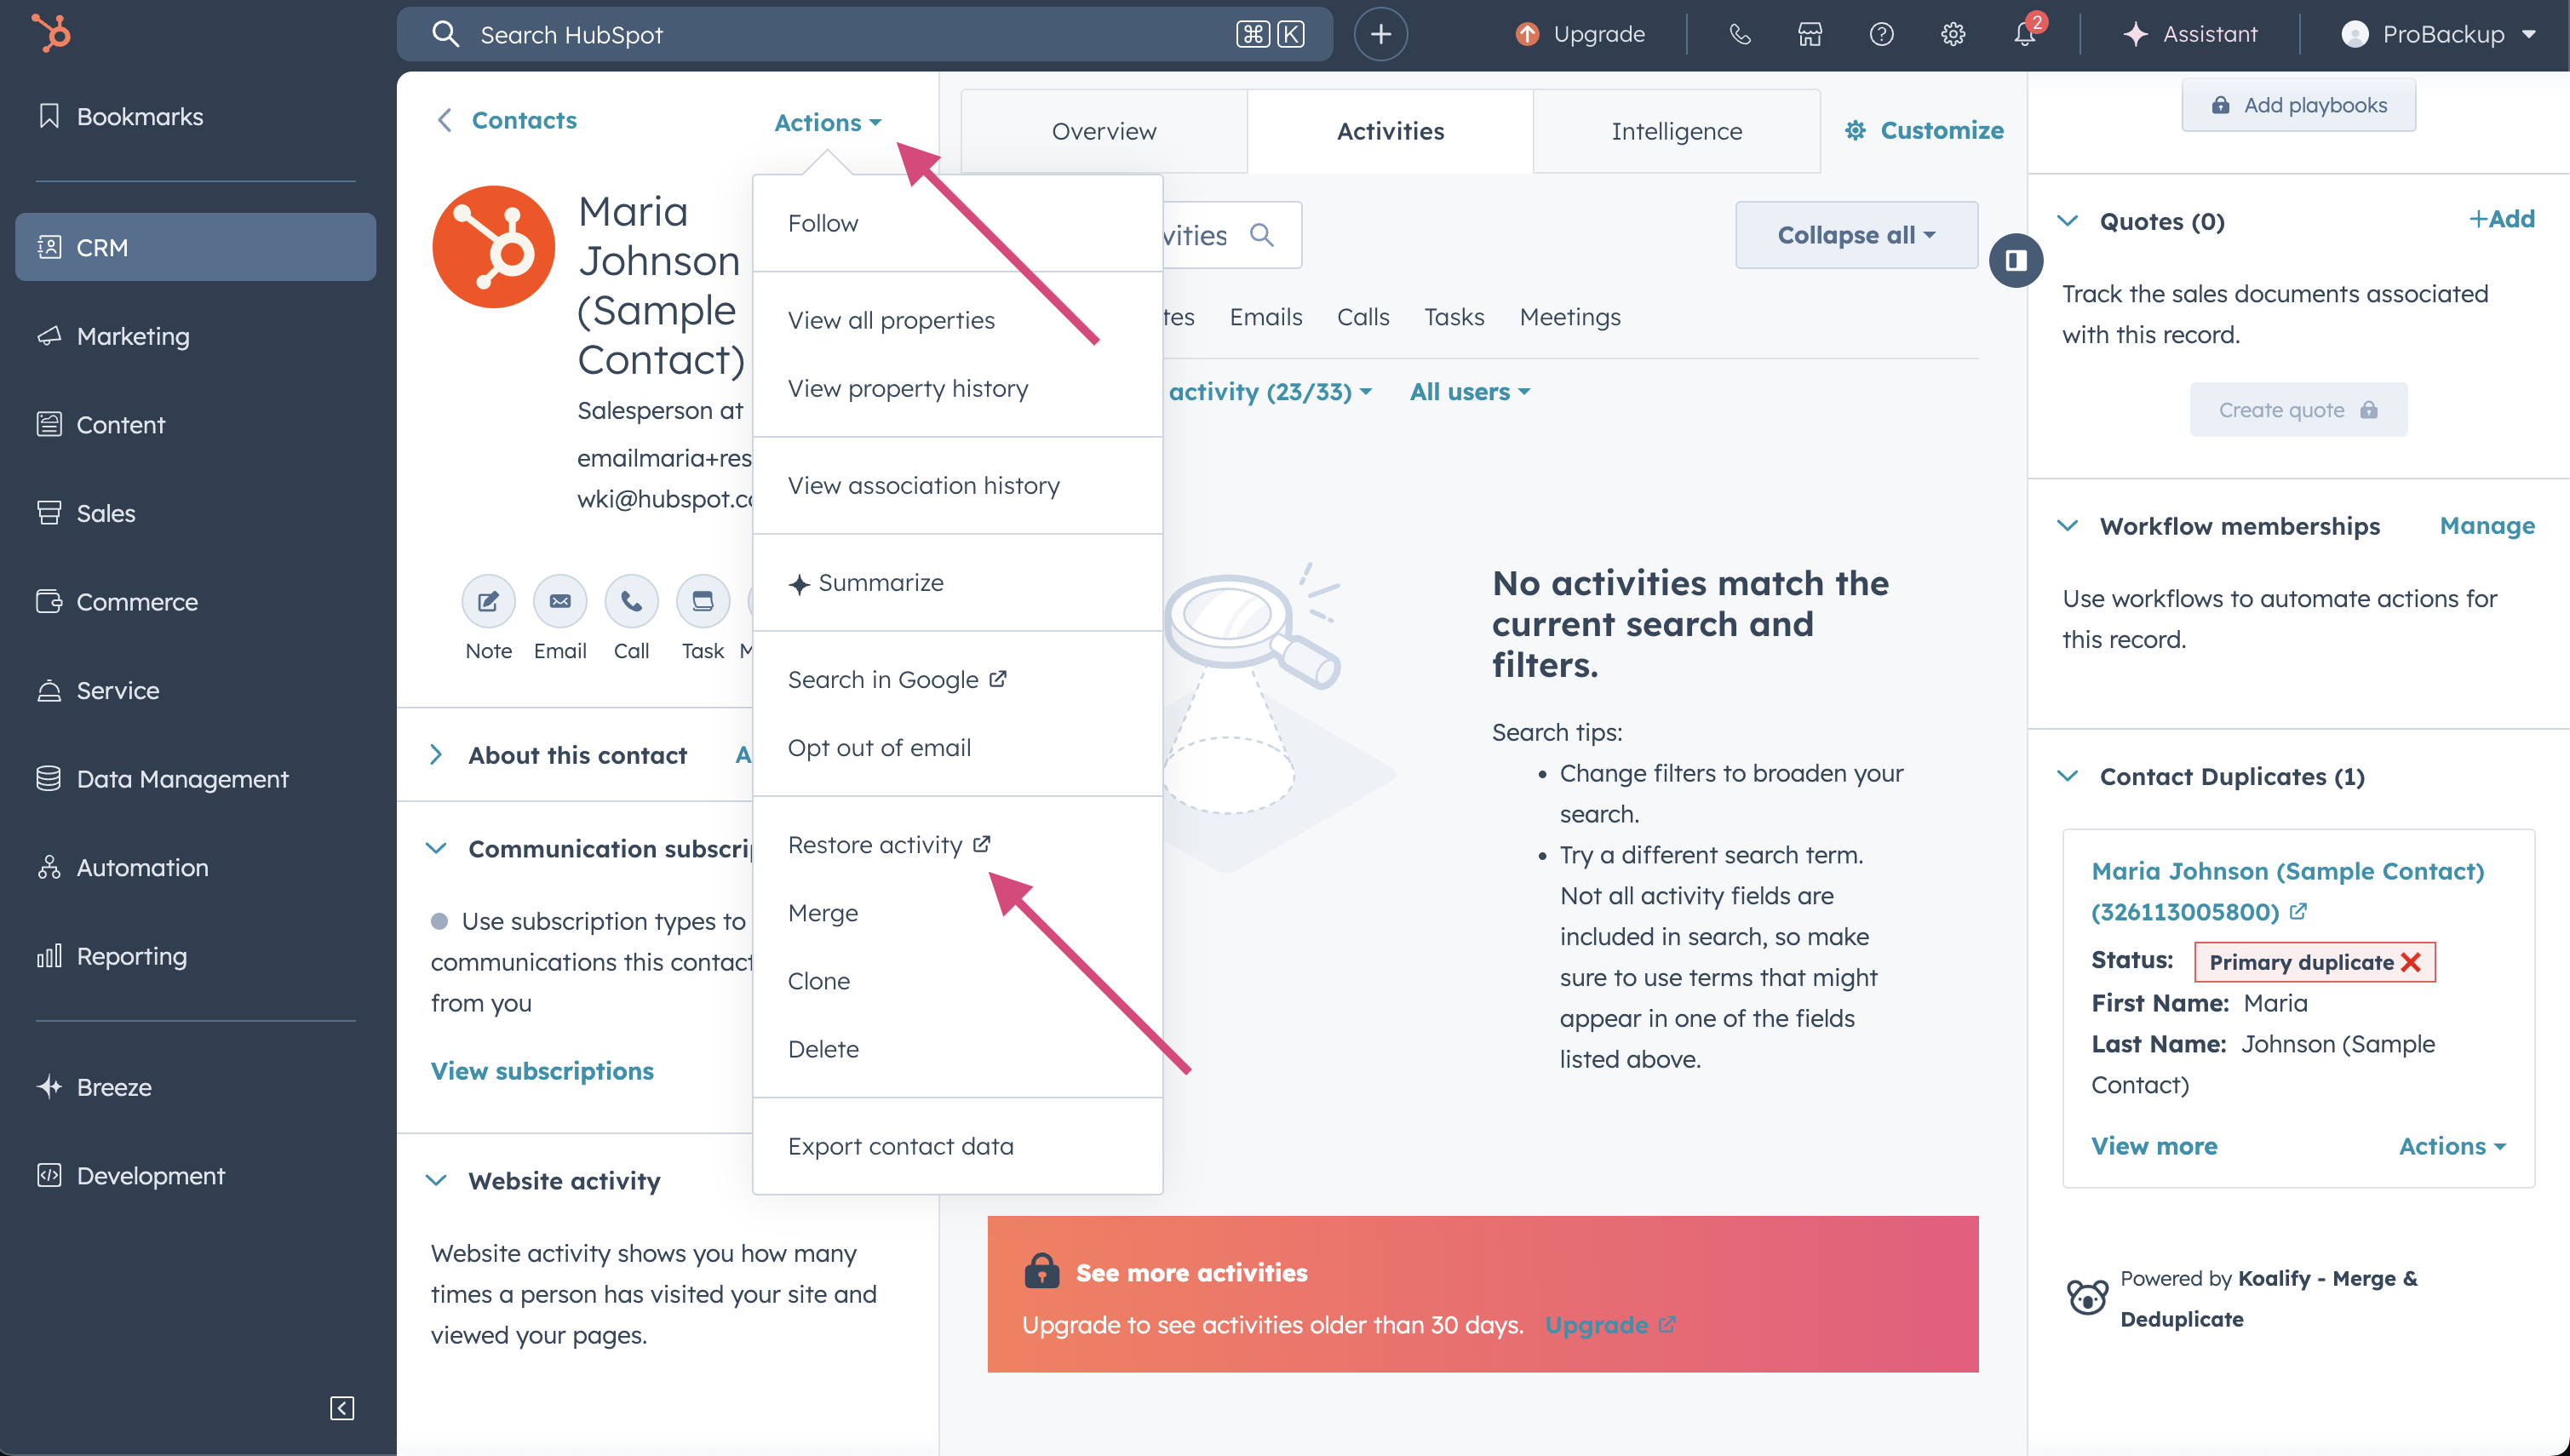The image size is (2570, 1456).
Task: Click the Call activity icon
Action: pyautogui.click(x=631, y=601)
